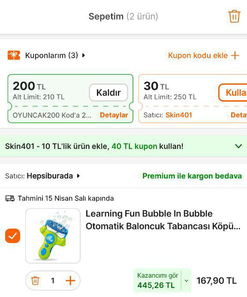The width and height of the screenshot is (247, 297).
Task: Click Kupon kodu ekle link
Action: (198, 56)
